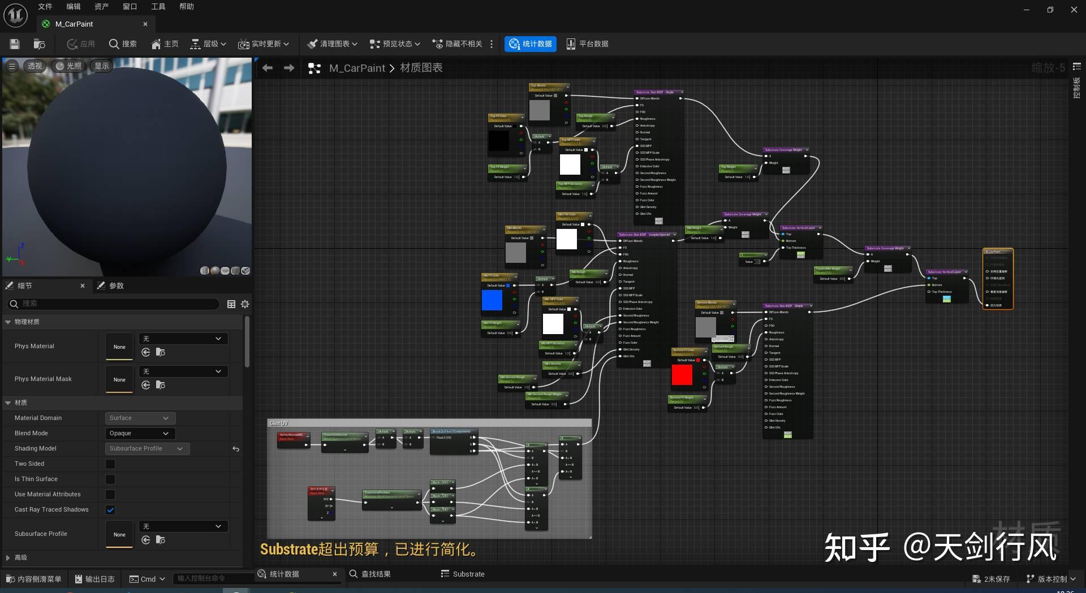This screenshot has width=1086, height=593.
Task: Enable the Two Sided checkbox
Action: click(x=110, y=464)
